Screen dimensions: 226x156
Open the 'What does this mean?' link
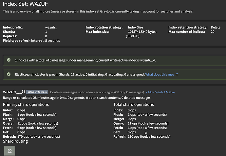click(x=161, y=75)
